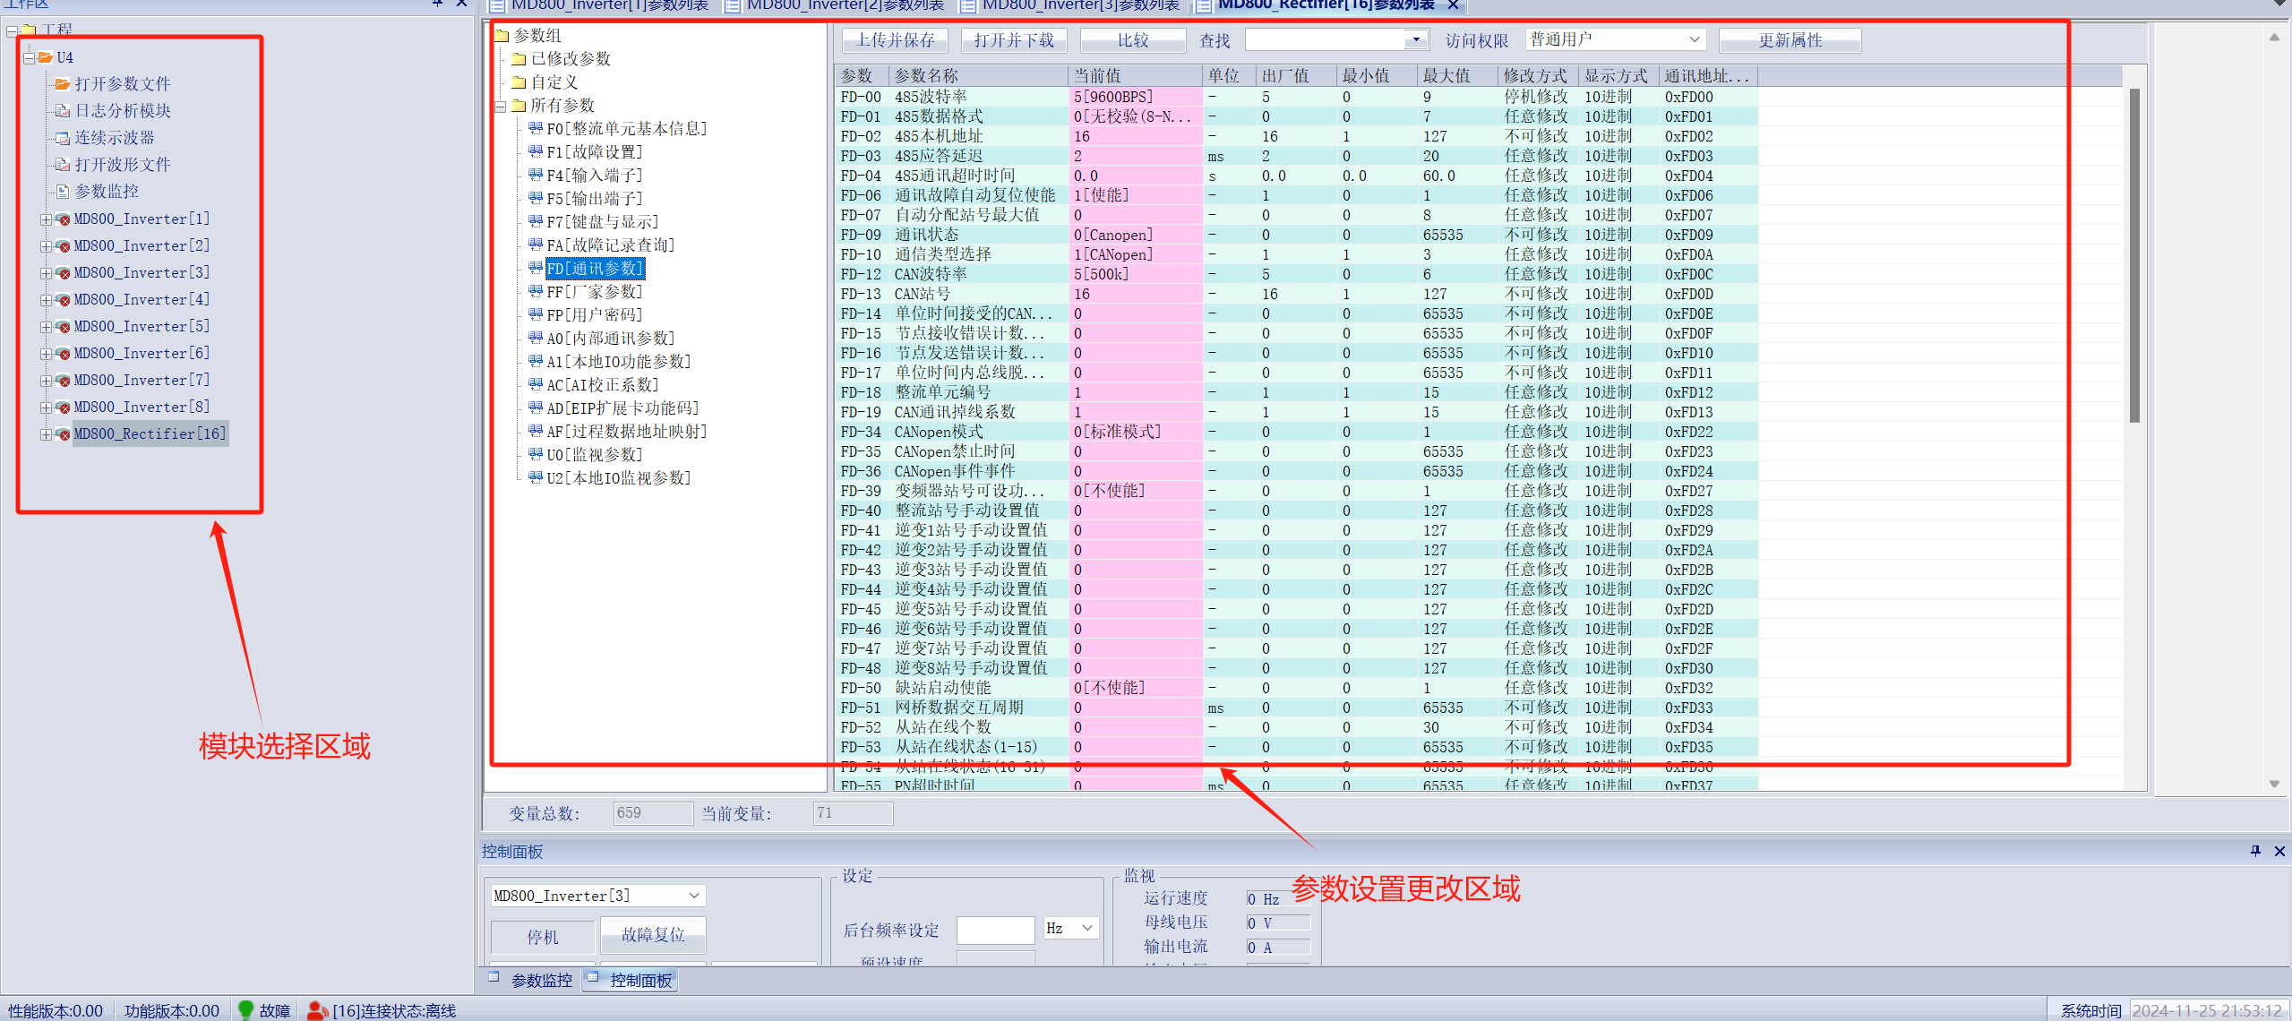This screenshot has width=2292, height=1021.
Task: Collapse the 所有参数 folder node
Action: click(502, 106)
